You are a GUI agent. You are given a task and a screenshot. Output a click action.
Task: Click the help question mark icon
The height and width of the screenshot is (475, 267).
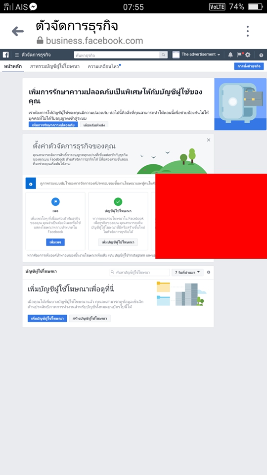pos(261,55)
